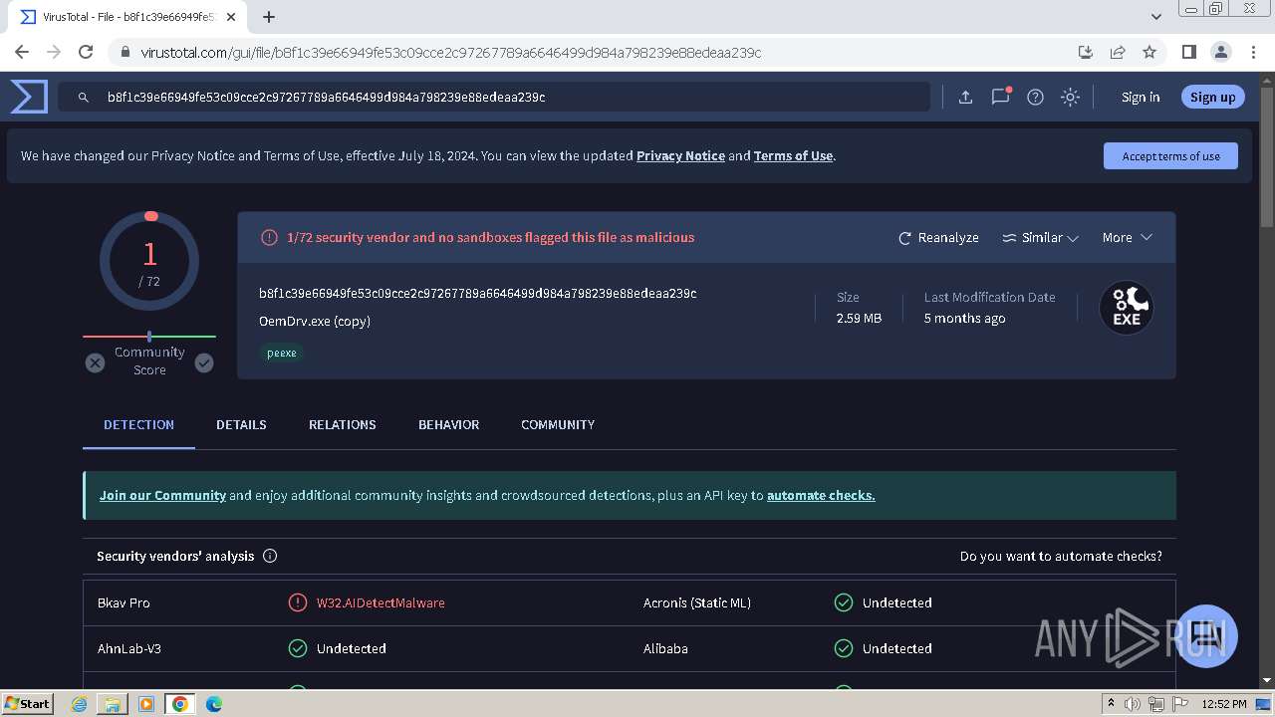The width and height of the screenshot is (1275, 717).
Task: Expand the More dropdown
Action: point(1127,238)
